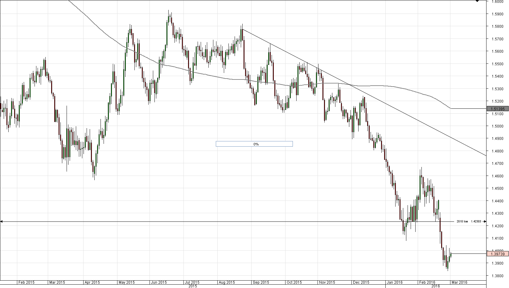Click the Mar 2015 time axis label
Screen dimensions: 509x288
57,282
